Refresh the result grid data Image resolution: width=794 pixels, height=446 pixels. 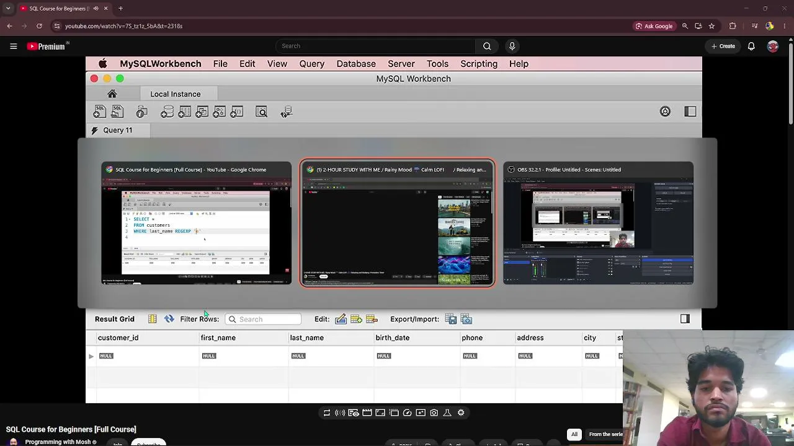[x=169, y=319]
